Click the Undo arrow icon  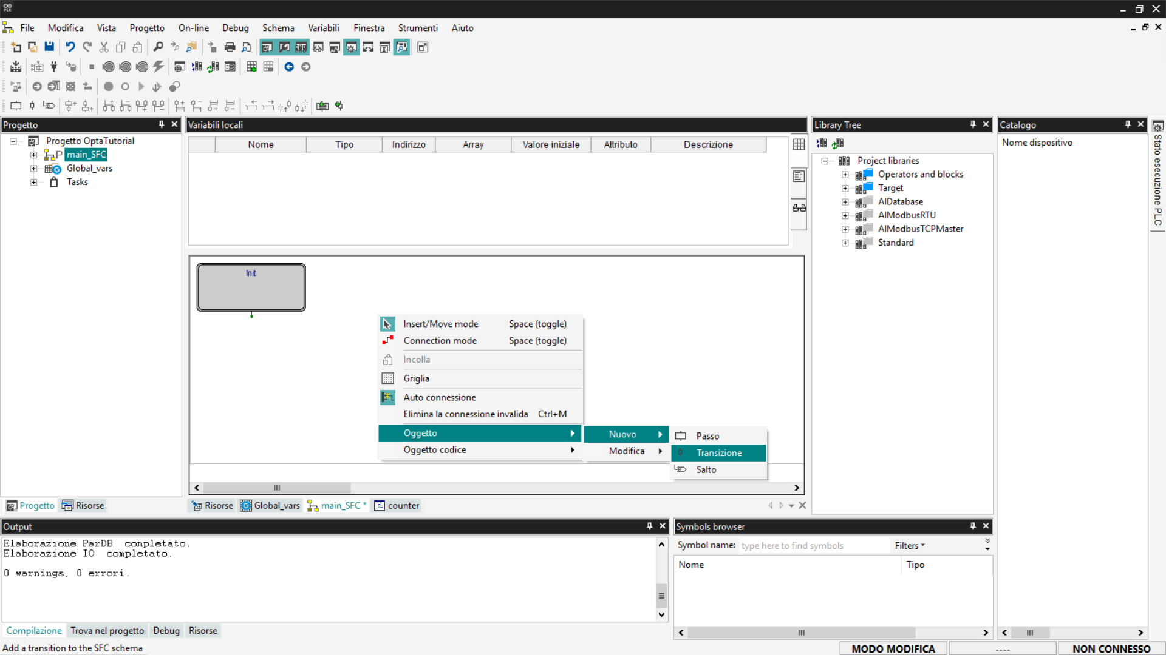pyautogui.click(x=70, y=47)
